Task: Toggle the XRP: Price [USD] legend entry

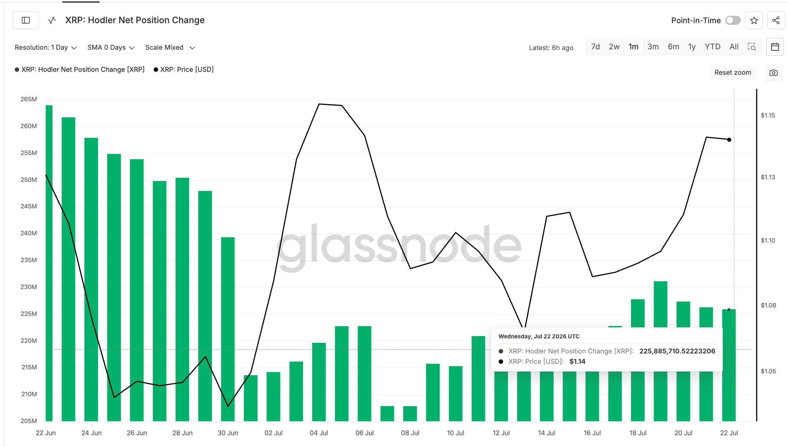Action: (x=184, y=70)
